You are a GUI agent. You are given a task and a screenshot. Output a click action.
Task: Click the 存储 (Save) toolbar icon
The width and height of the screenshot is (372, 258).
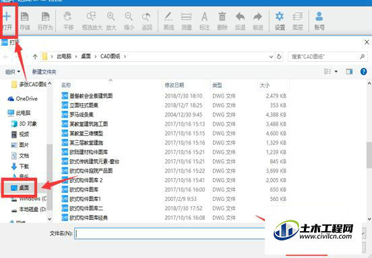click(25, 21)
